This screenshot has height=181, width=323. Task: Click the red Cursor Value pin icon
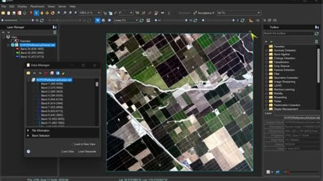click(x=31, y=13)
